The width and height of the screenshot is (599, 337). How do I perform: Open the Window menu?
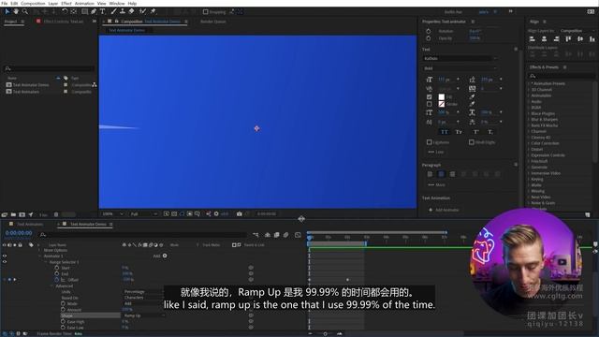coord(117,3)
